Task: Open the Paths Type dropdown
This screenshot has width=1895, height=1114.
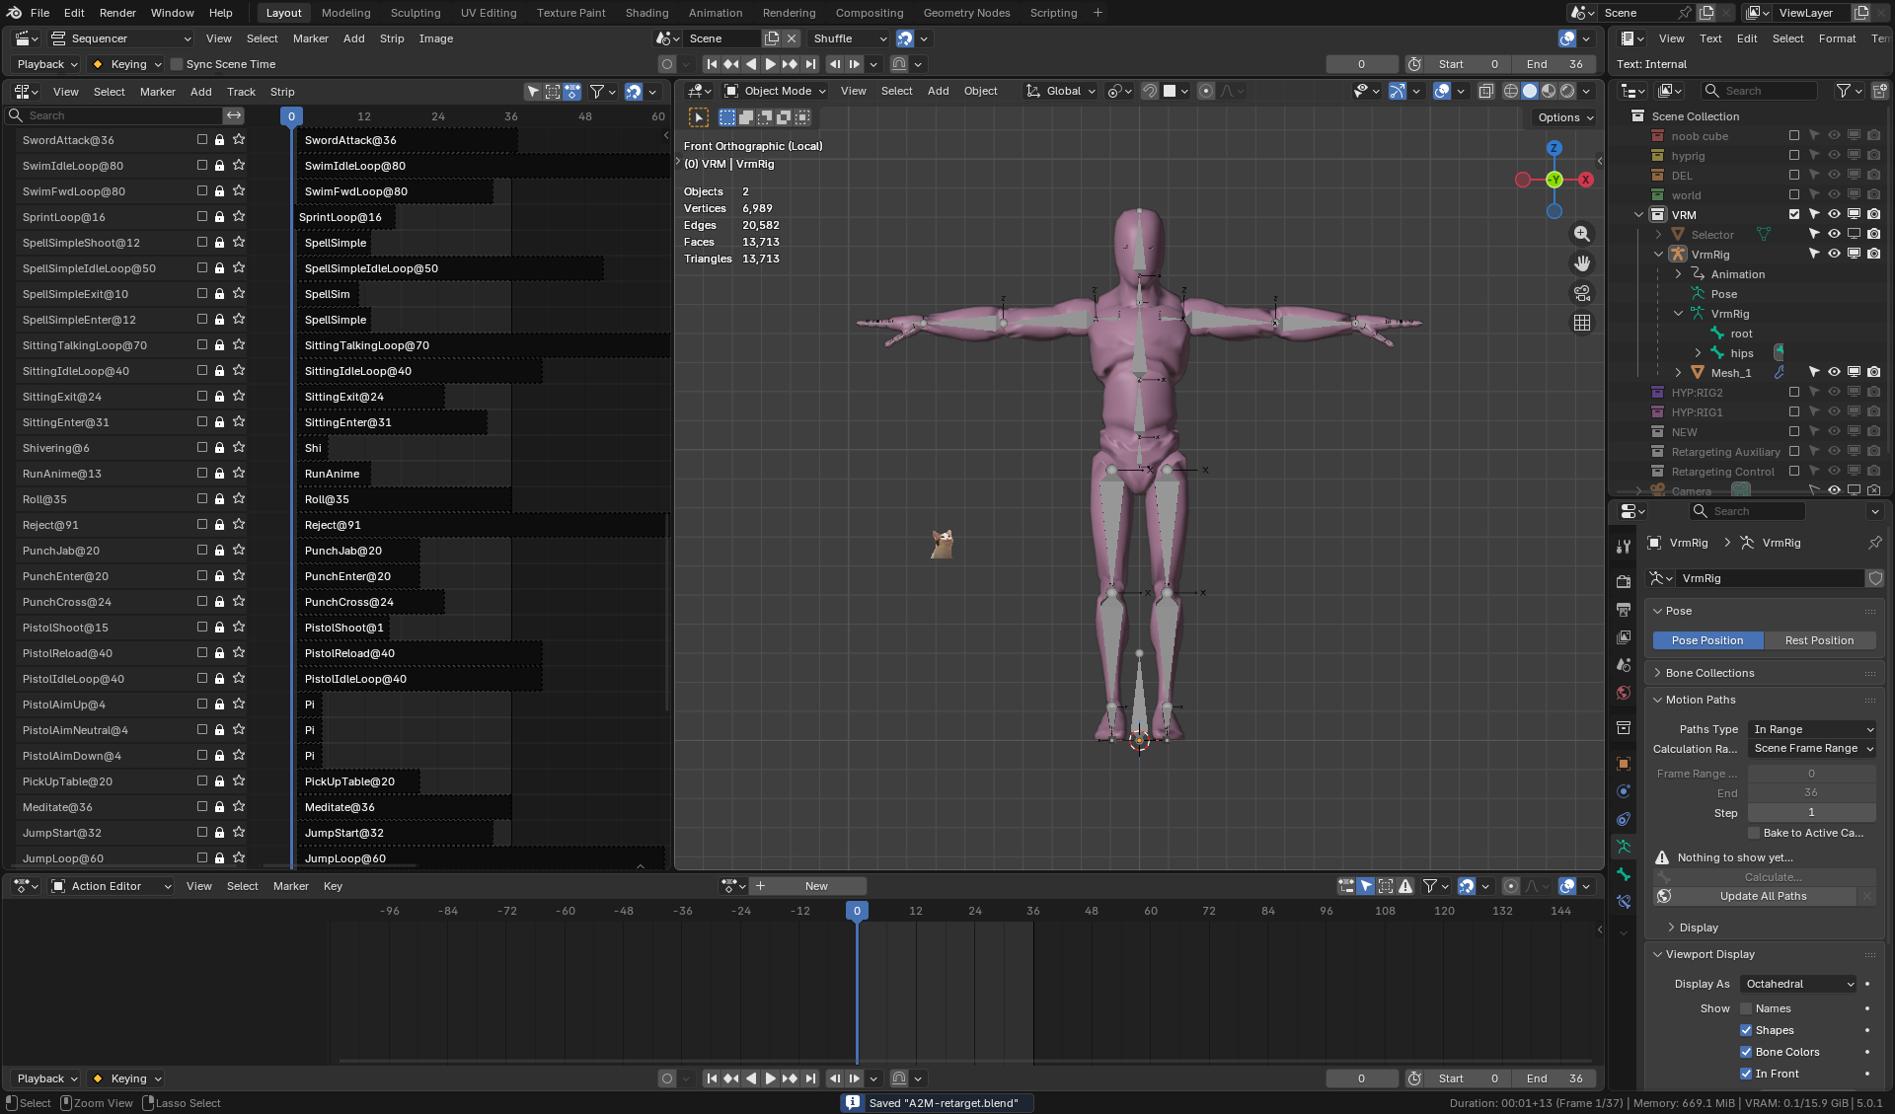Action: point(1812,729)
